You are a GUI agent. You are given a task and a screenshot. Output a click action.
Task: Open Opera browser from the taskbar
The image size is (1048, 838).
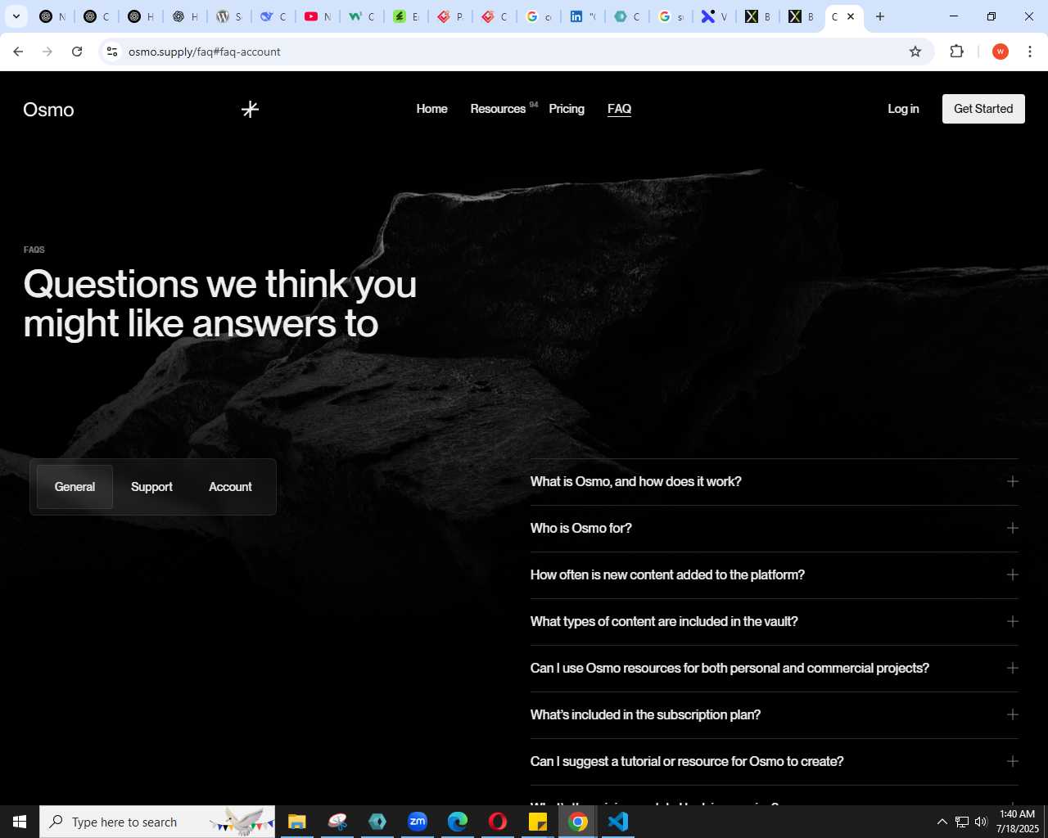[x=498, y=822]
